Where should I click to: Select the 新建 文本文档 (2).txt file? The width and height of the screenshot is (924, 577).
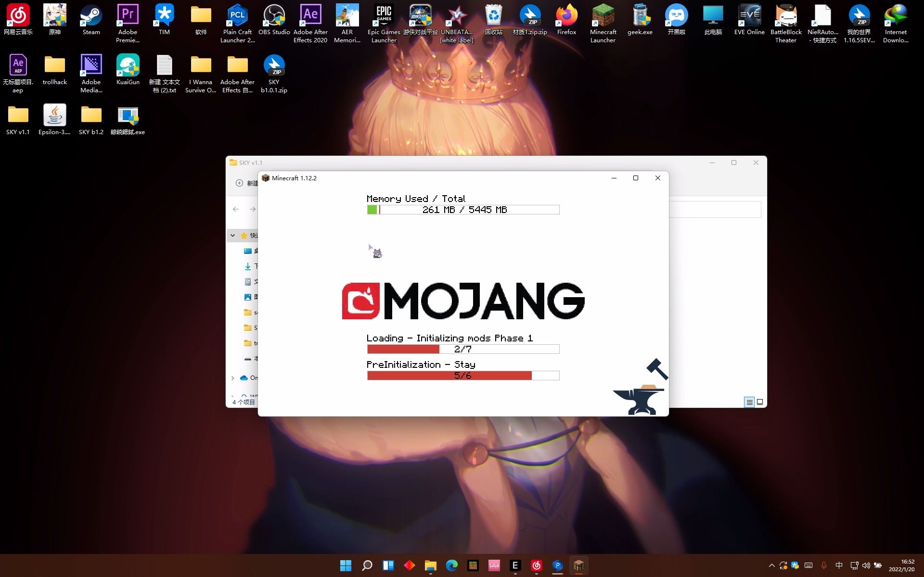pyautogui.click(x=164, y=73)
